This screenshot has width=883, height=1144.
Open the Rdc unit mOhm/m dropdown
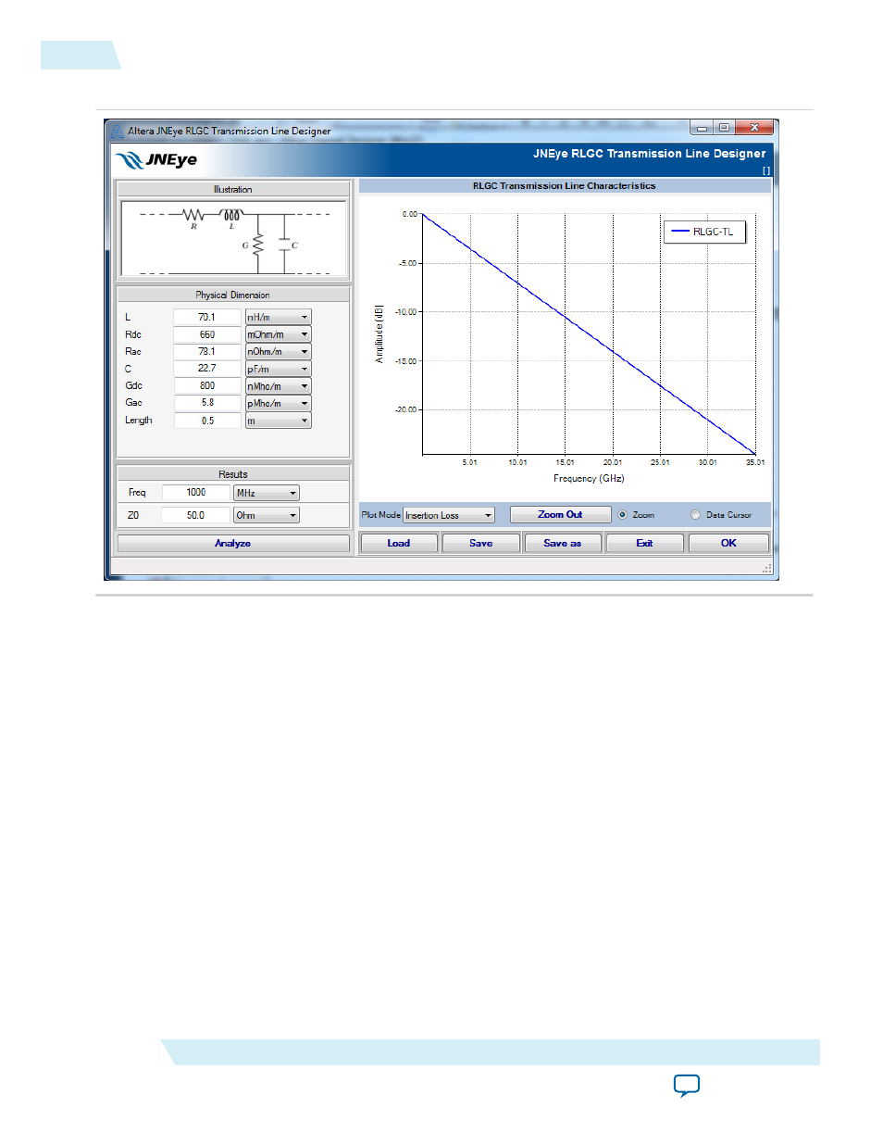tap(278, 334)
